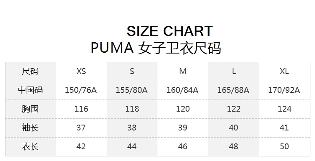Select the XS size column header
Image resolution: width=315 pixels, height=161 pixels.
[81, 71]
